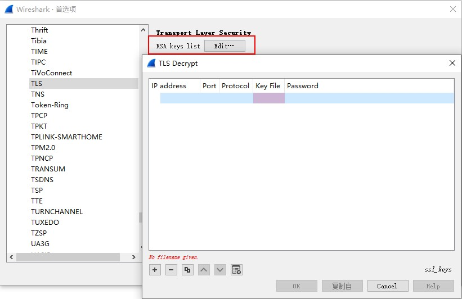Viewport: 462px width, 299px height.
Task: Select TSP protocol entry
Action: coord(37,191)
